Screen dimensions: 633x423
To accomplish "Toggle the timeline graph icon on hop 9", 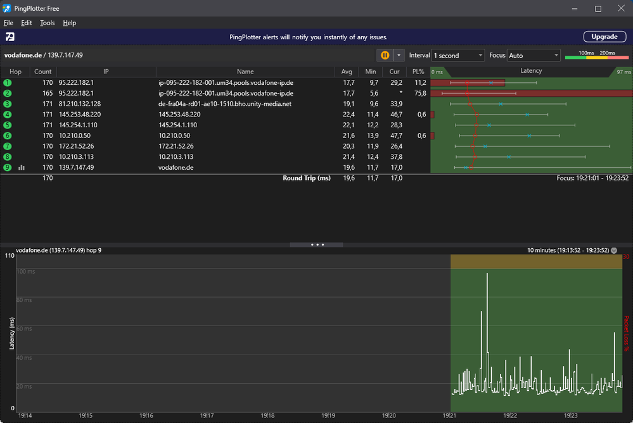I will point(22,168).
